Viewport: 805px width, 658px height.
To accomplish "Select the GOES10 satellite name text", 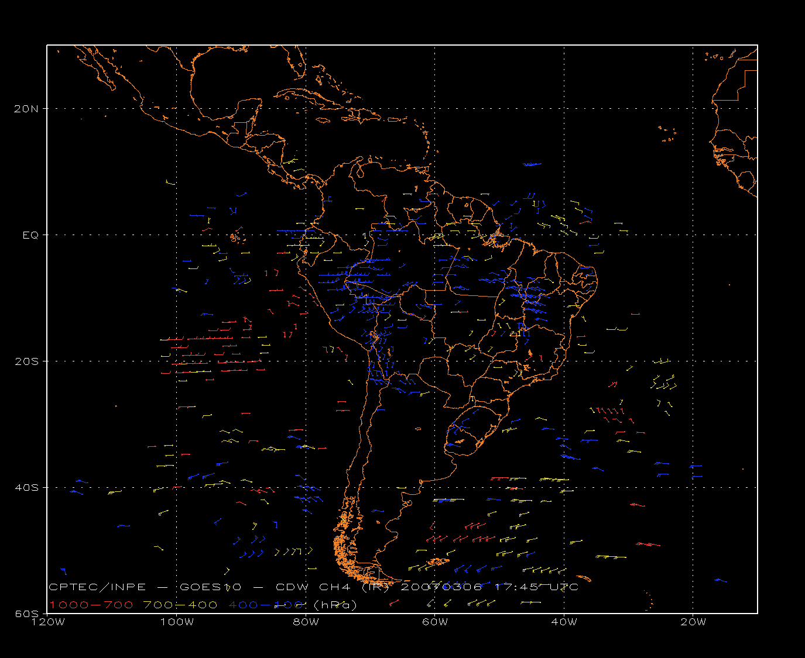I will click(x=211, y=587).
